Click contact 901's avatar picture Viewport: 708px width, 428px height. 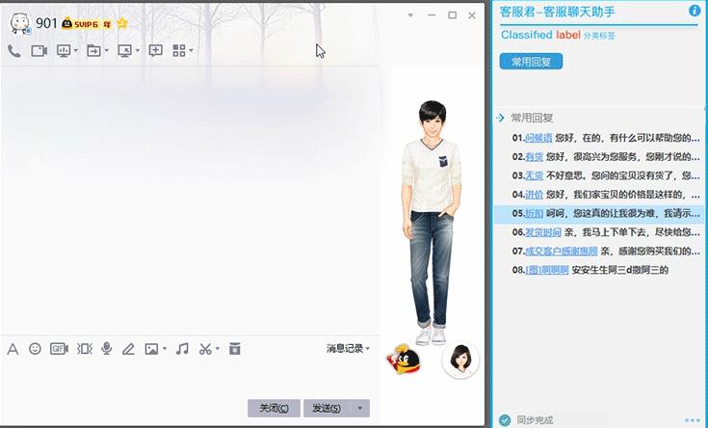pyautogui.click(x=20, y=23)
